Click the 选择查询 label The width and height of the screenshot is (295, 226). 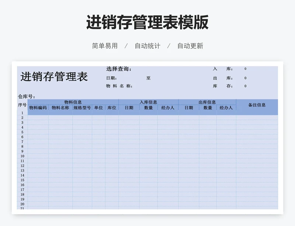[119, 69]
